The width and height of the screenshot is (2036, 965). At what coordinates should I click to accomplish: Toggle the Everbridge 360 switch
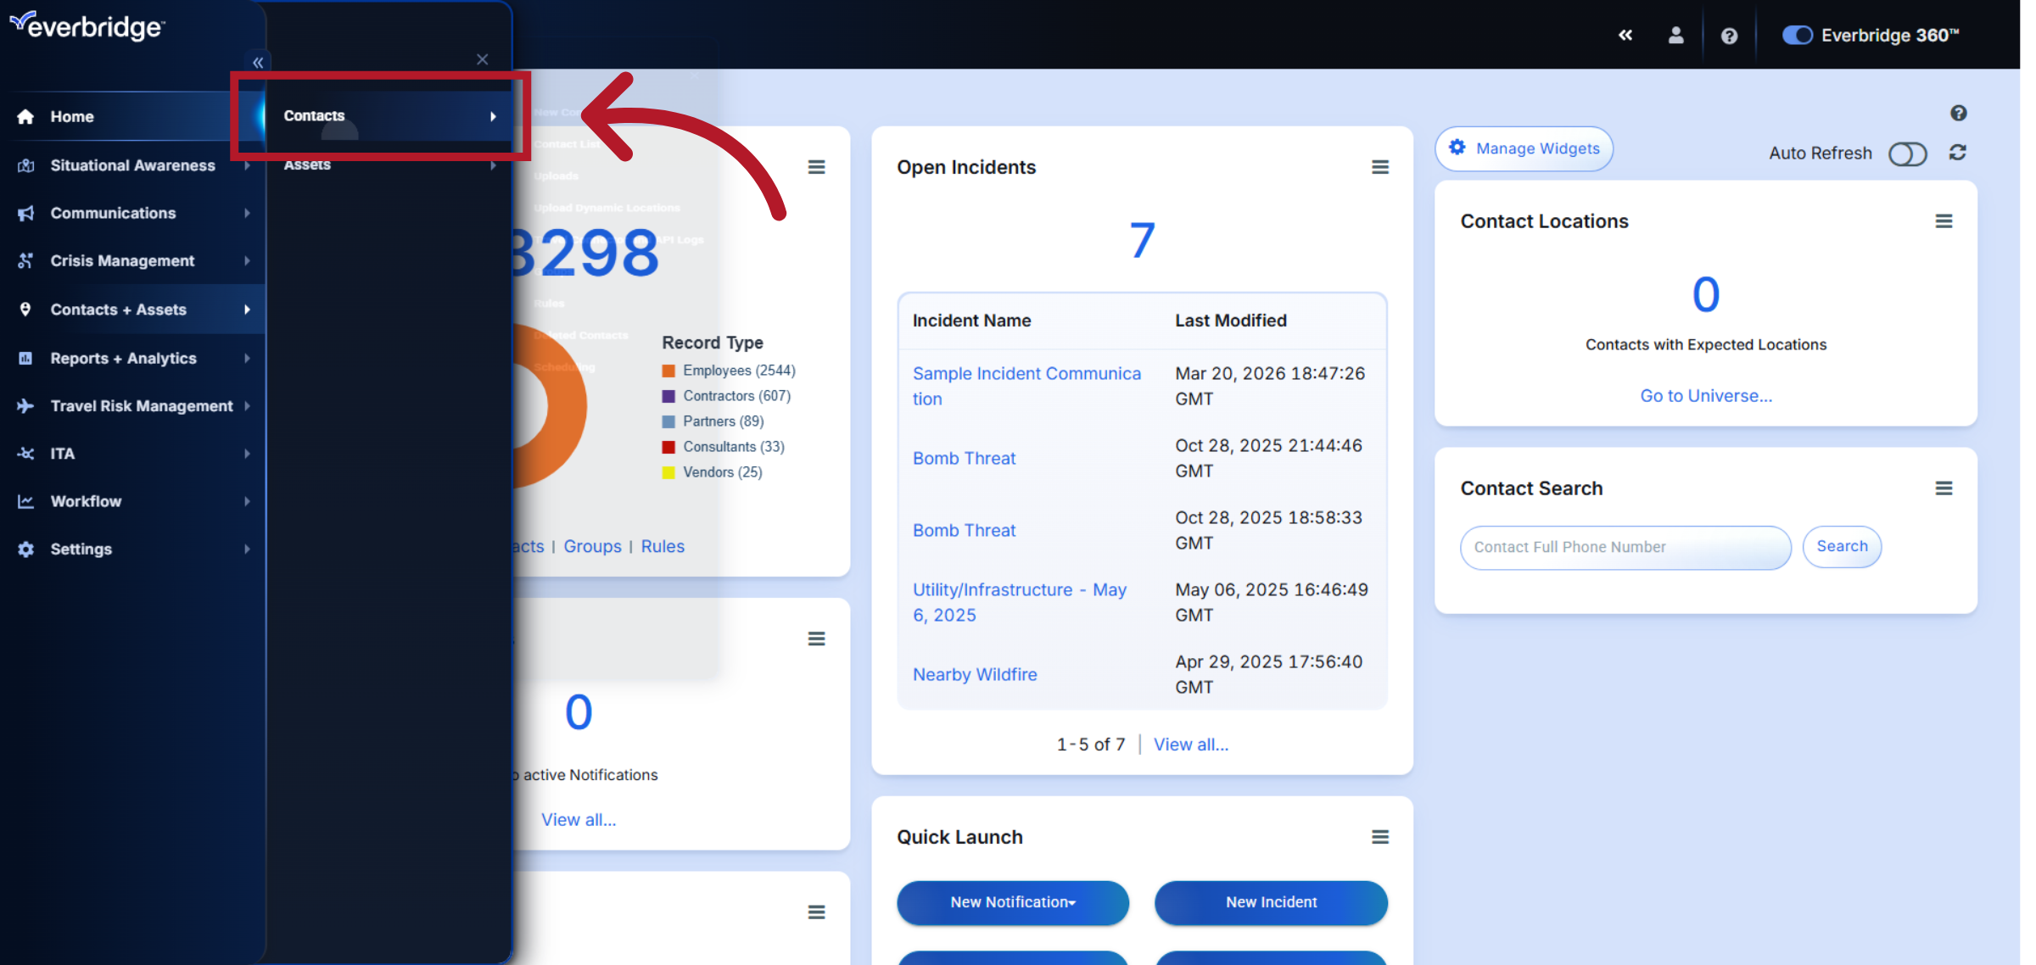(x=1798, y=35)
